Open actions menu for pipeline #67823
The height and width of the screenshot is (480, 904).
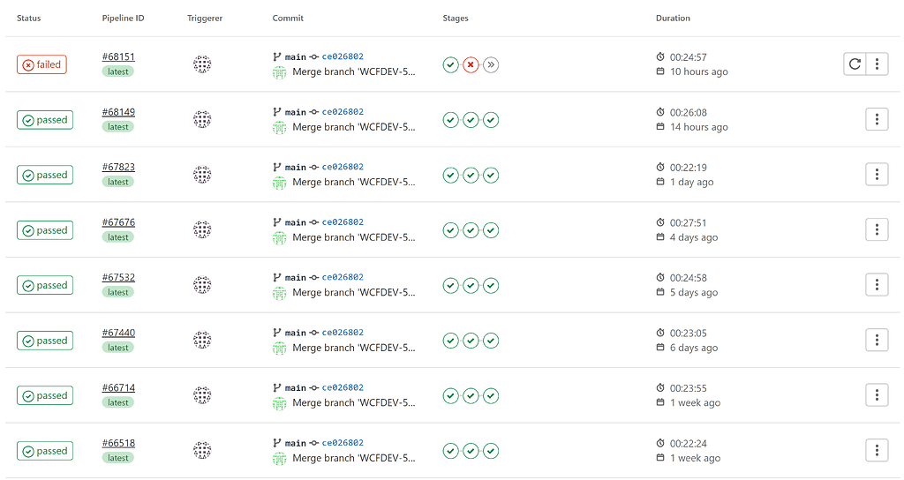click(877, 175)
